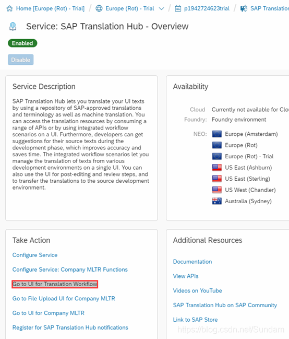Open Go to File Upload UI for Company MLTR
This screenshot has width=289, height=339.
coord(64,299)
